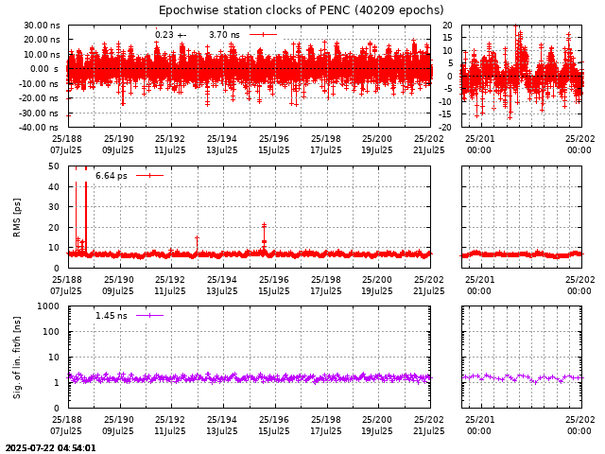Click the red line sample beside "6.64 ps"
The width and height of the screenshot is (605, 454).
149,176
